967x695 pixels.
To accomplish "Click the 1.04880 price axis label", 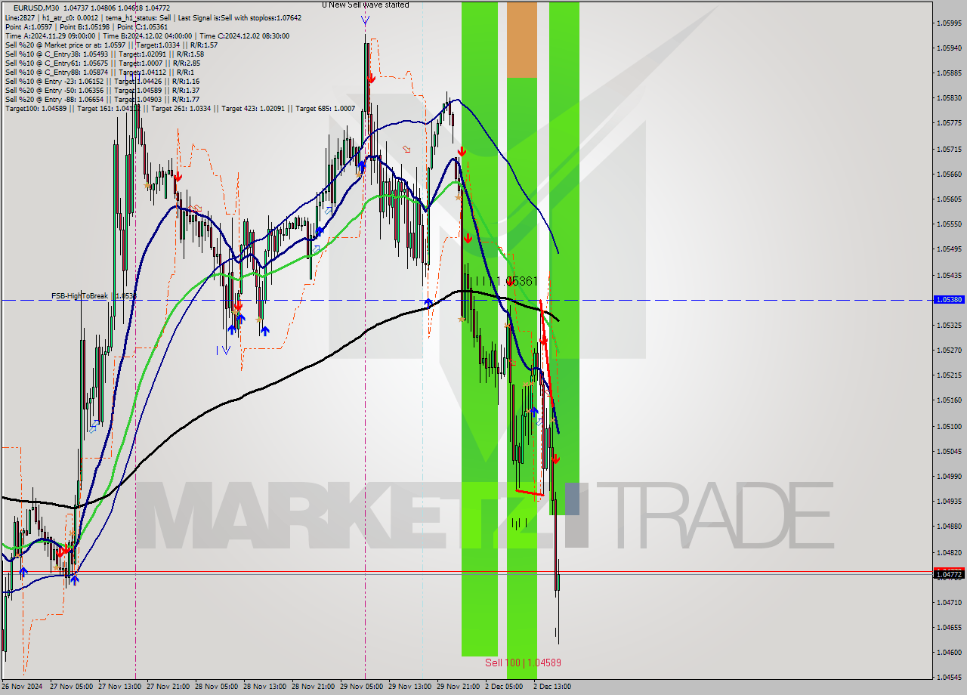I will click(949, 527).
